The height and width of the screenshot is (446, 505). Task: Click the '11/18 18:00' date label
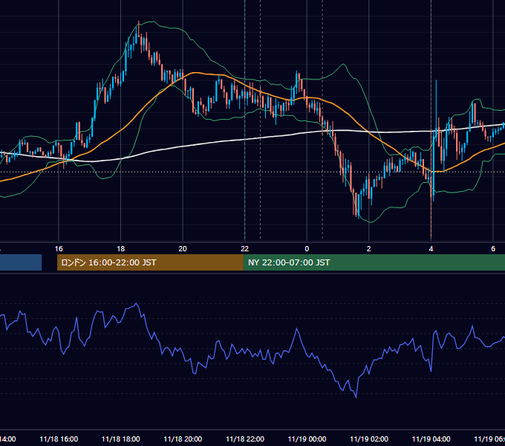coord(121,439)
